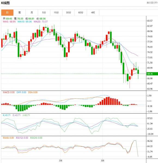Click the 收:68.36 close value
Screen dimensions: 158x163
41,19
